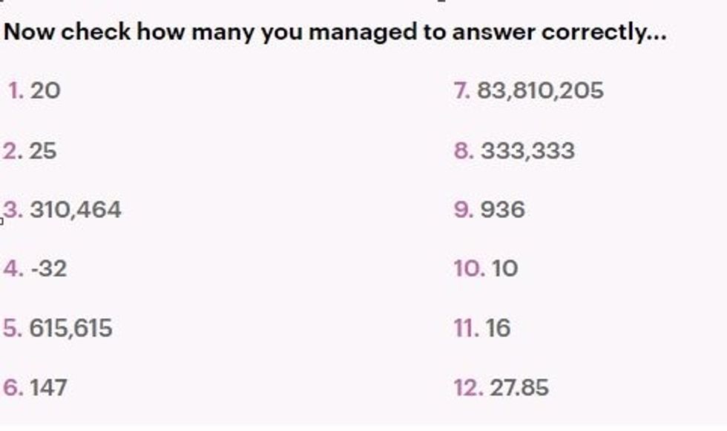Click the answer 333,333
Screen dimensions: 727x431
(x=527, y=151)
